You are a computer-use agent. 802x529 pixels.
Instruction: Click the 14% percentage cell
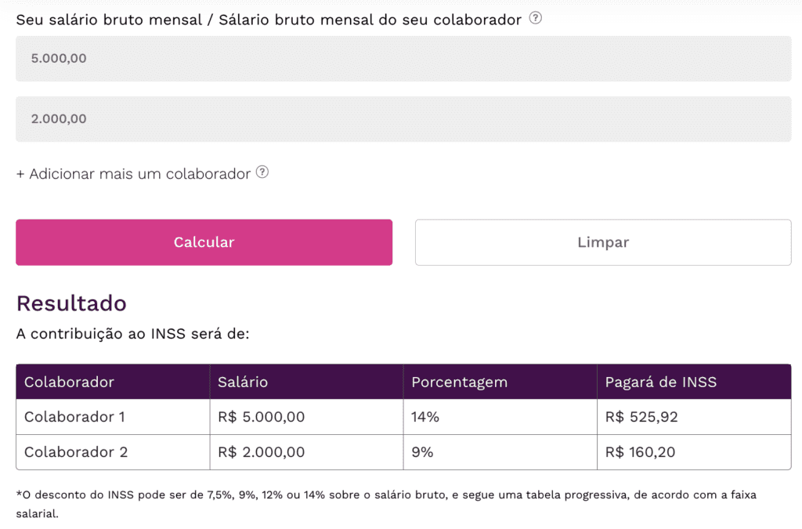point(425,417)
